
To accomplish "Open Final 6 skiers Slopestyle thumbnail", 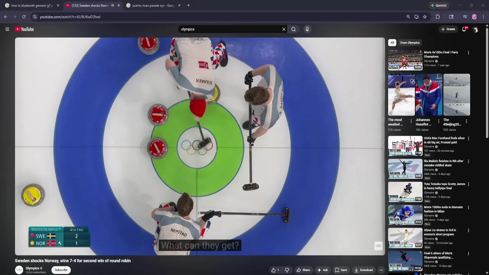I will (x=405, y=261).
